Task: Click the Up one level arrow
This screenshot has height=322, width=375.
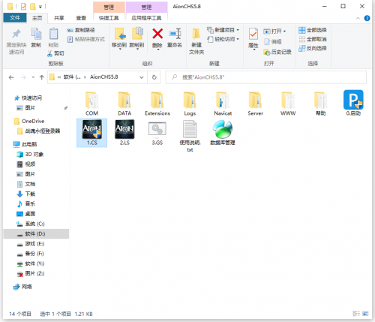Action: (x=42, y=77)
